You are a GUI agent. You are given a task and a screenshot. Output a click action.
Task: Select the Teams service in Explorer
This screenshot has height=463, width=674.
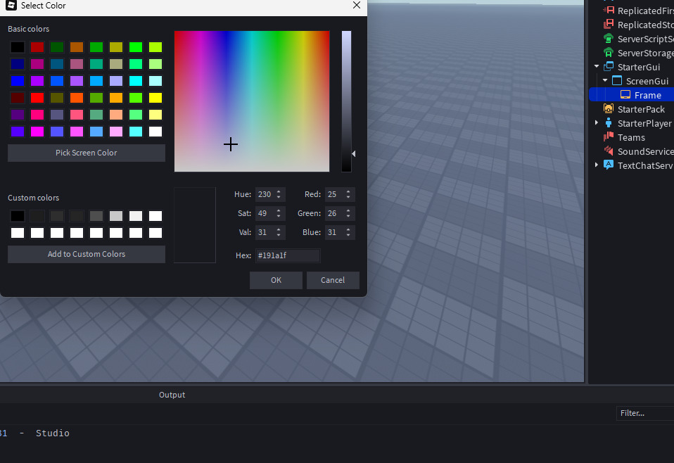coord(632,137)
